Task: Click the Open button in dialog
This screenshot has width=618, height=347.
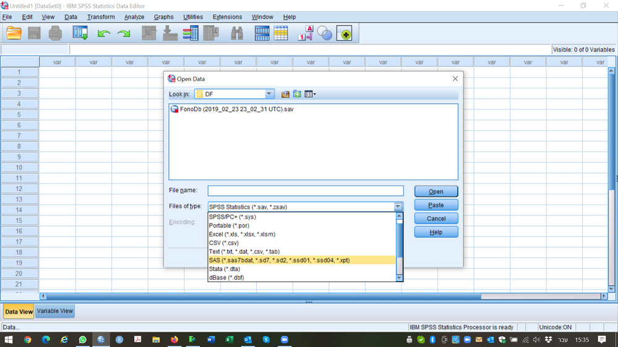Action: [436, 191]
